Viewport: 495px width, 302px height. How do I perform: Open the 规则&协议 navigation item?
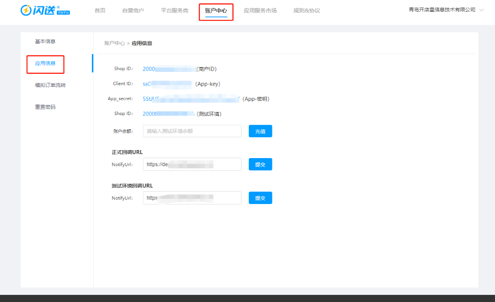point(306,10)
